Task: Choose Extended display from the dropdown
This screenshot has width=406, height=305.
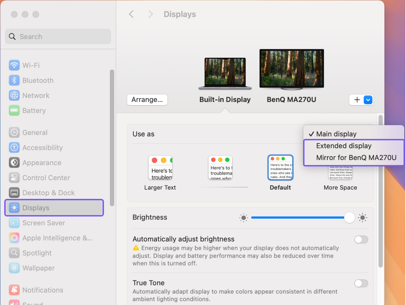Action: pyautogui.click(x=344, y=146)
